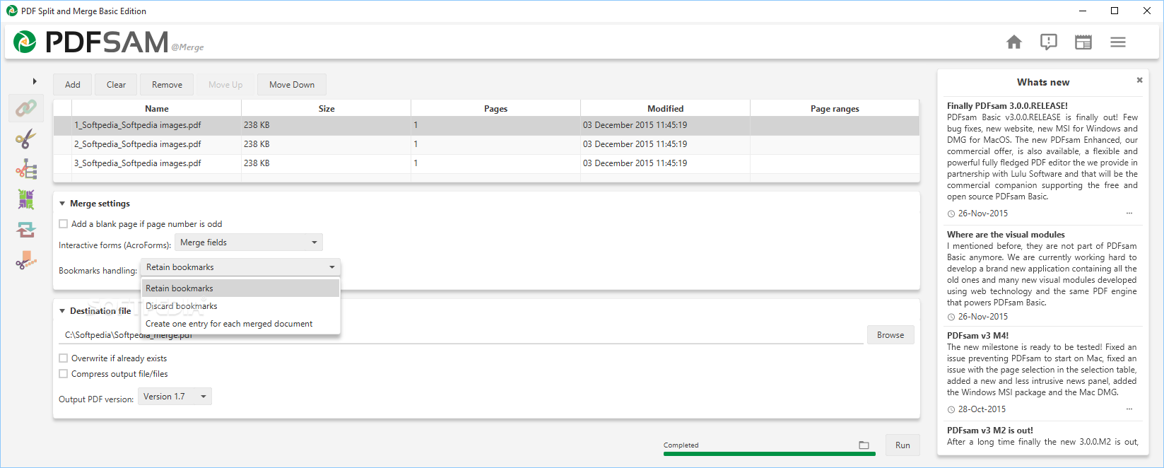Click the Page ranges column header
This screenshot has height=468, width=1164.
point(835,109)
